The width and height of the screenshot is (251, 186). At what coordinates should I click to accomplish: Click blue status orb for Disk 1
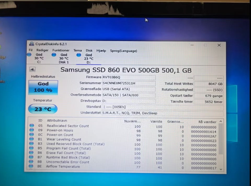(x=54, y=55)
